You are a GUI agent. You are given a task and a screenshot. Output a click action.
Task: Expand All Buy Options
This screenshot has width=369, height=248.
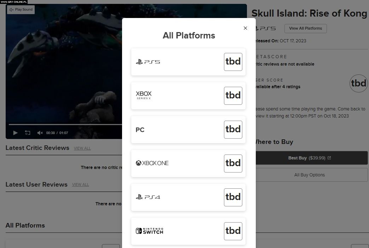(x=310, y=175)
